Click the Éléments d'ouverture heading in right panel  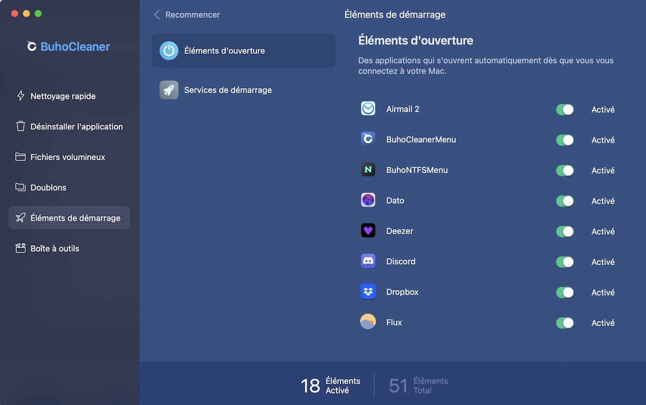point(416,41)
